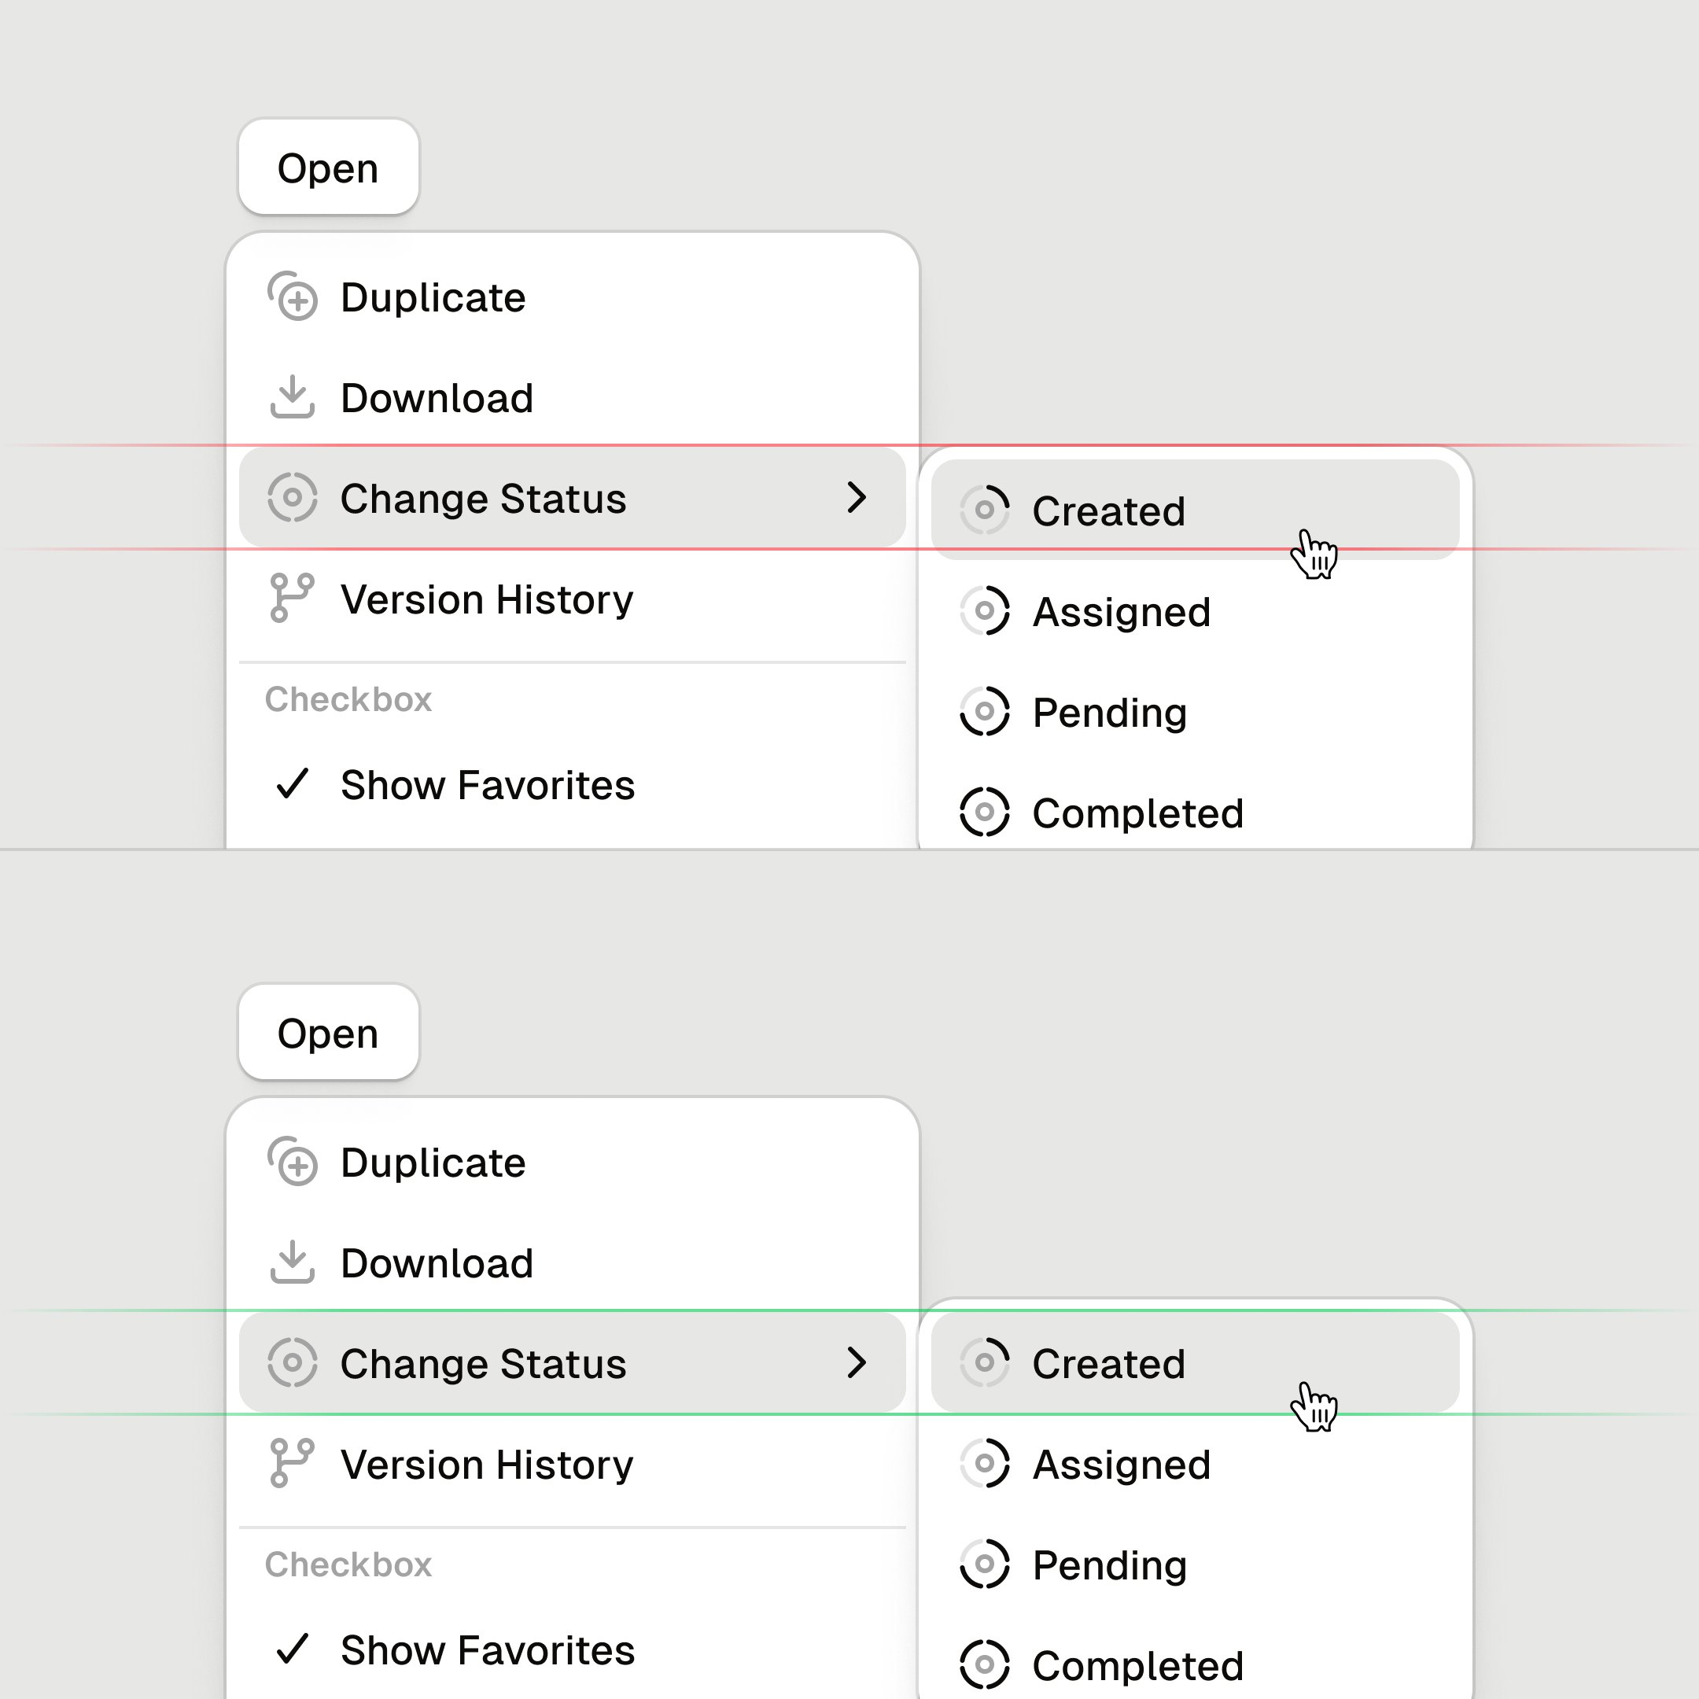Click the Duplicate icon in top menu

(292, 297)
